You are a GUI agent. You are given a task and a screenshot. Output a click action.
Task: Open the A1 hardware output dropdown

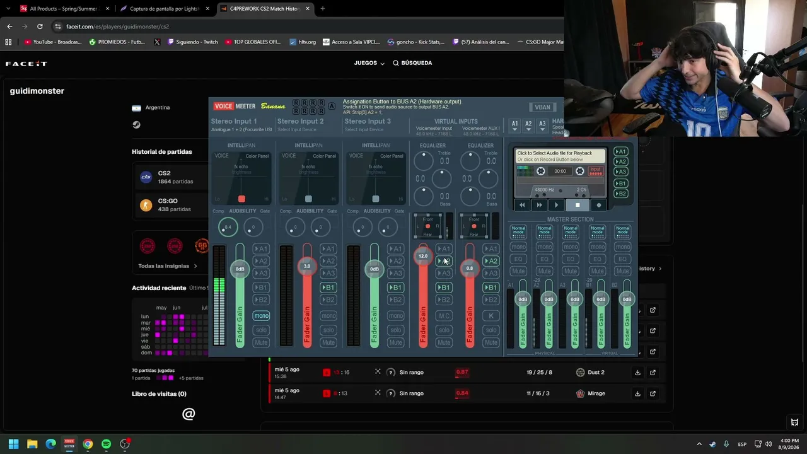click(x=514, y=125)
